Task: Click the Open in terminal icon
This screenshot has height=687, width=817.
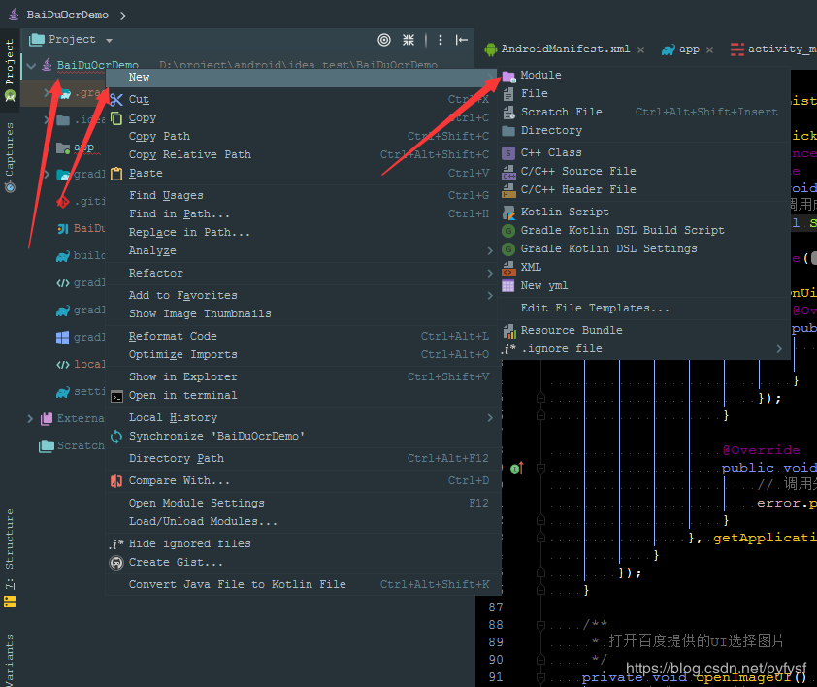Action: click(x=117, y=397)
